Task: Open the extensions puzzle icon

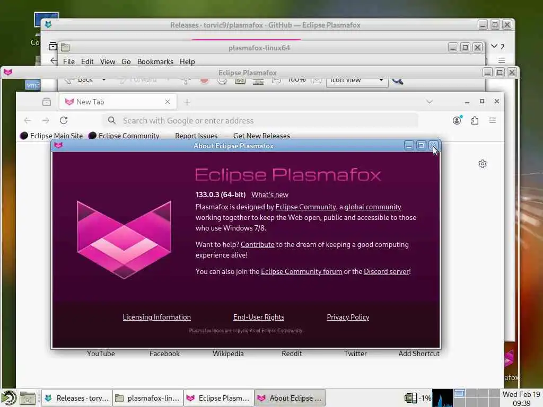Action: coord(475,120)
